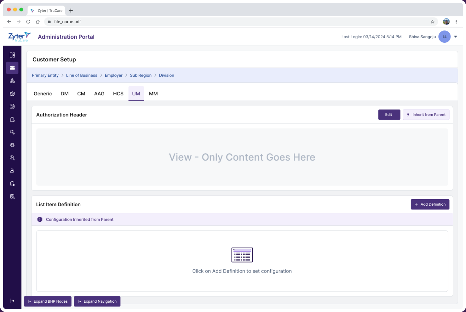The image size is (466, 312).
Task: Click the Shiva Sangoju user name
Action: 422,37
